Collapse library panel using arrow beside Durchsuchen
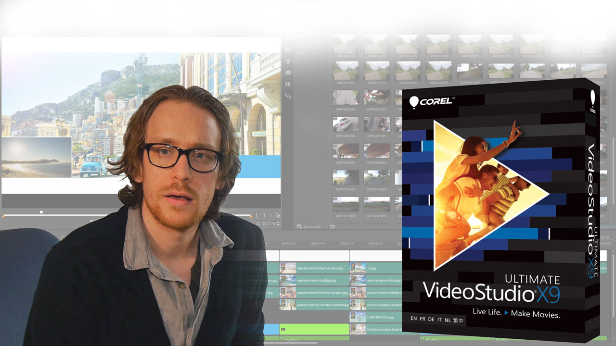Viewport: 616px width, 346px height. click(332, 226)
